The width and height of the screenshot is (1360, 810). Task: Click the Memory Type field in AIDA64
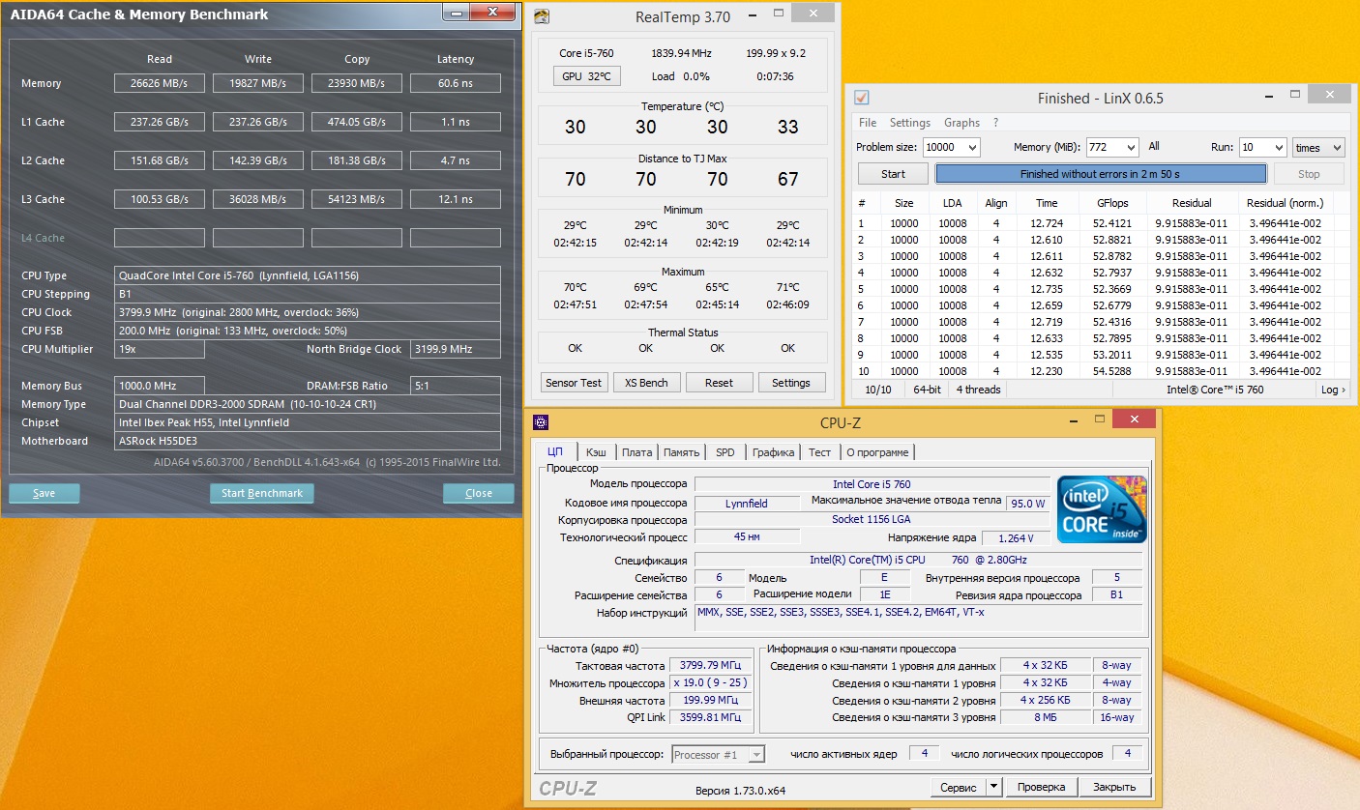pos(308,404)
